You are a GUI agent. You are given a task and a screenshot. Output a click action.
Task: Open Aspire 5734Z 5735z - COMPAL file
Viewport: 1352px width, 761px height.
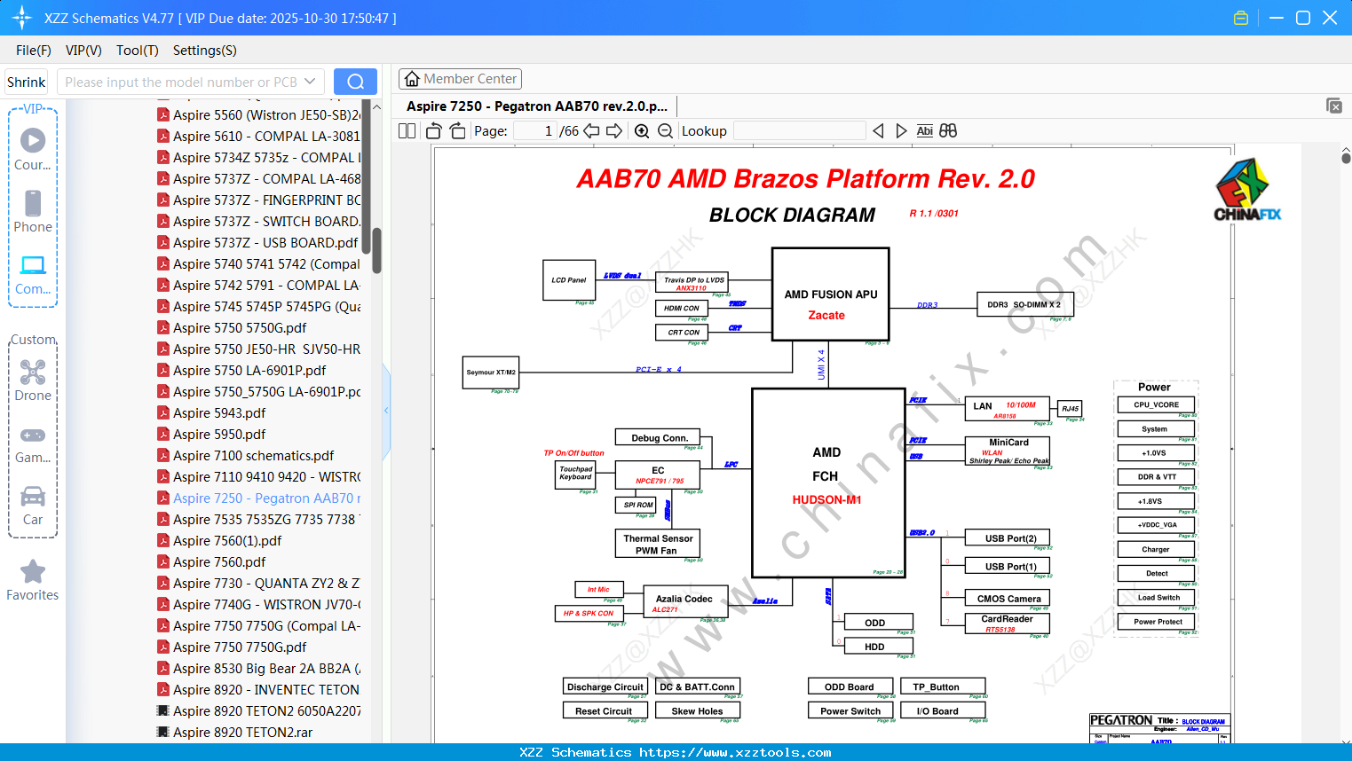click(x=267, y=158)
